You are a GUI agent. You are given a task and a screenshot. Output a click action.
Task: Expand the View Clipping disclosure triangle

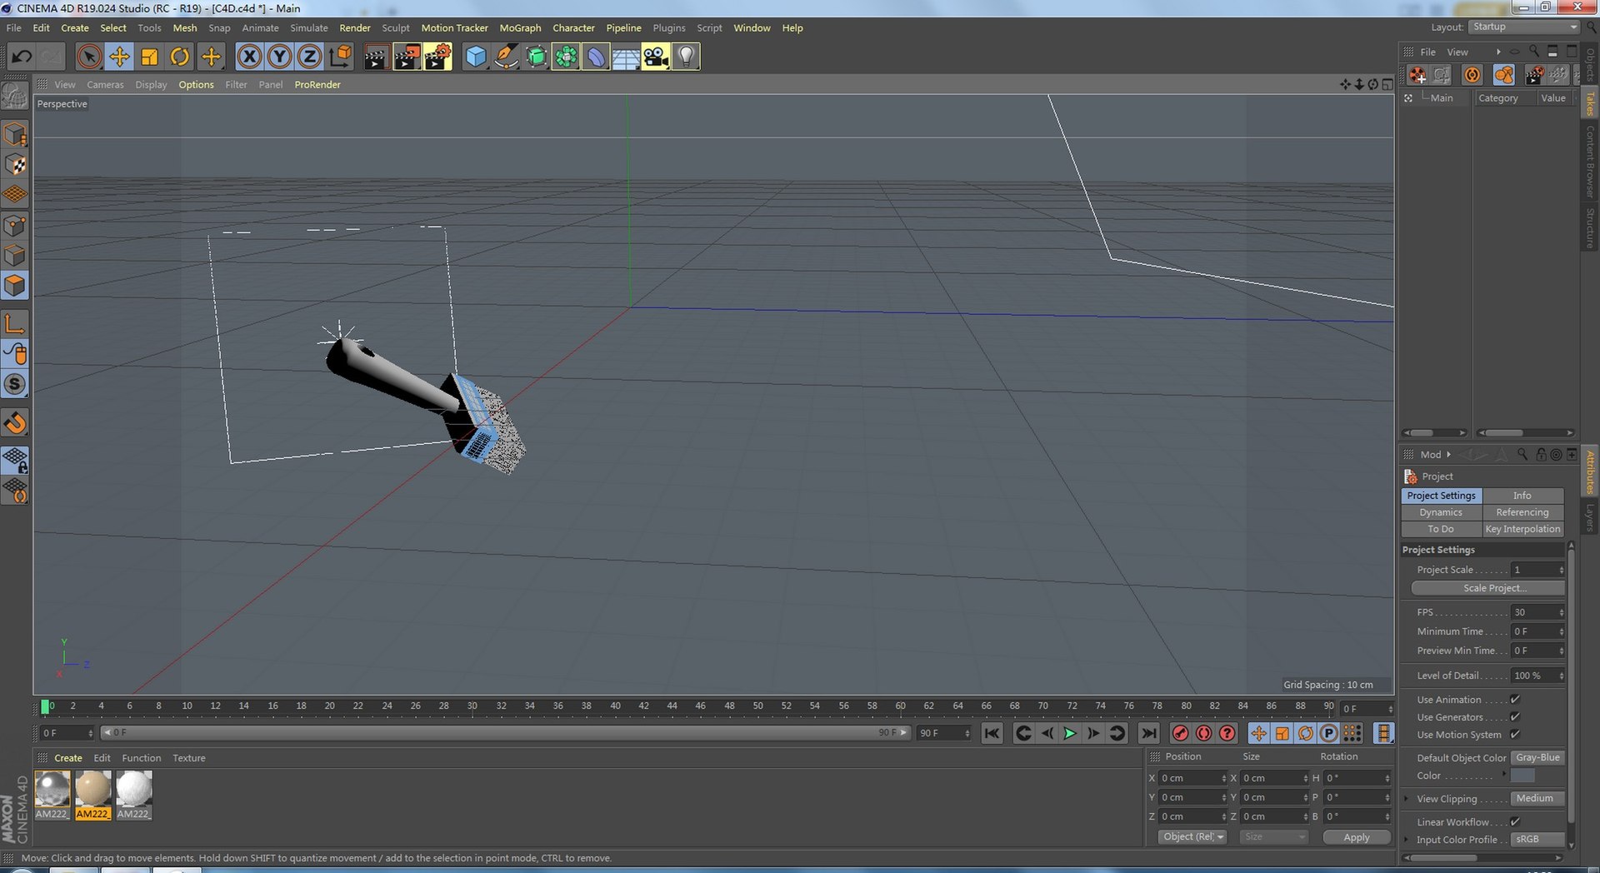tap(1407, 799)
